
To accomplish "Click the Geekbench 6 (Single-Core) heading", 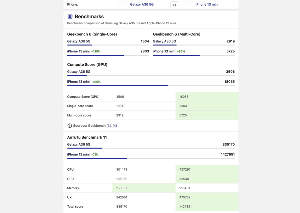I will point(92,34).
